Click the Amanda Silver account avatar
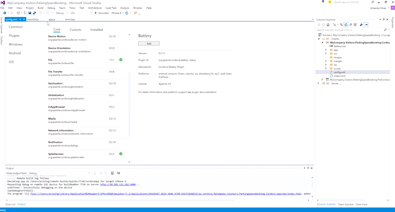395x212 pixels. pyautogui.click(x=392, y=8)
